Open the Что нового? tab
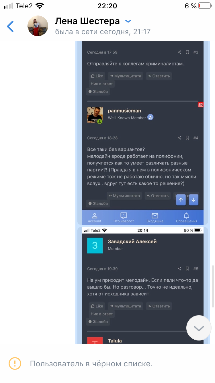Screen dimensions: 215x383 coord(124,218)
